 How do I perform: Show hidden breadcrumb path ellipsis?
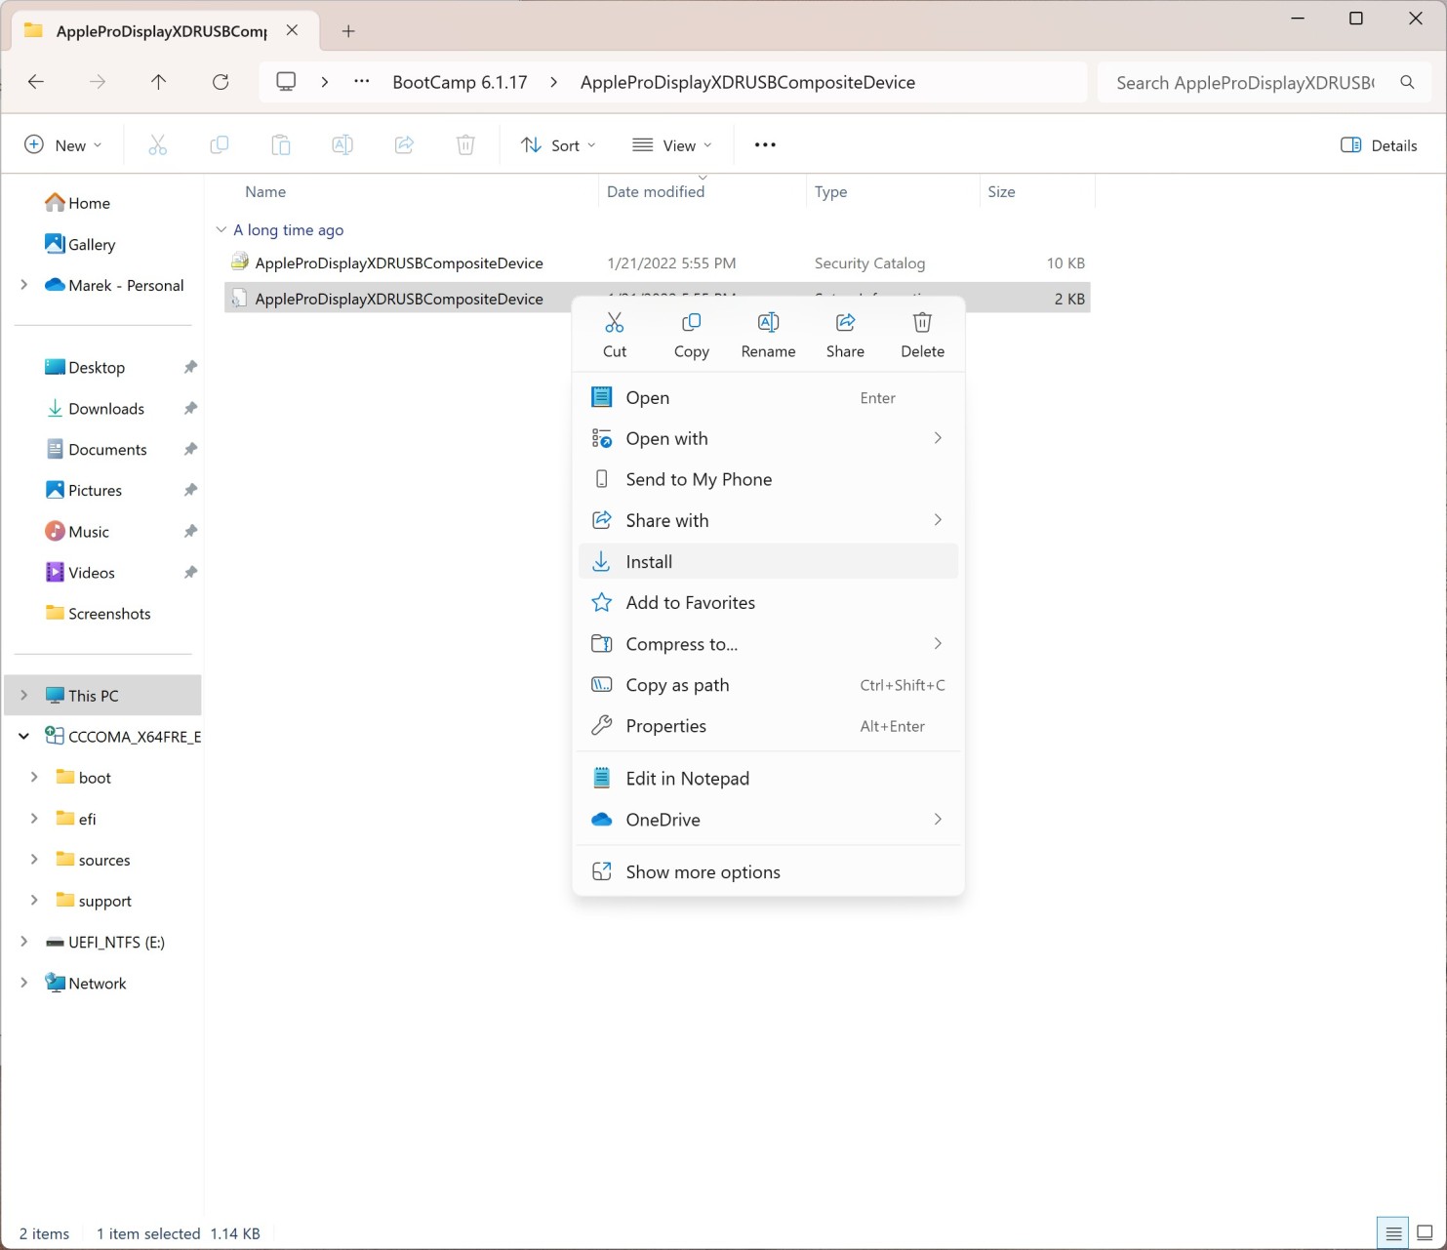(362, 82)
